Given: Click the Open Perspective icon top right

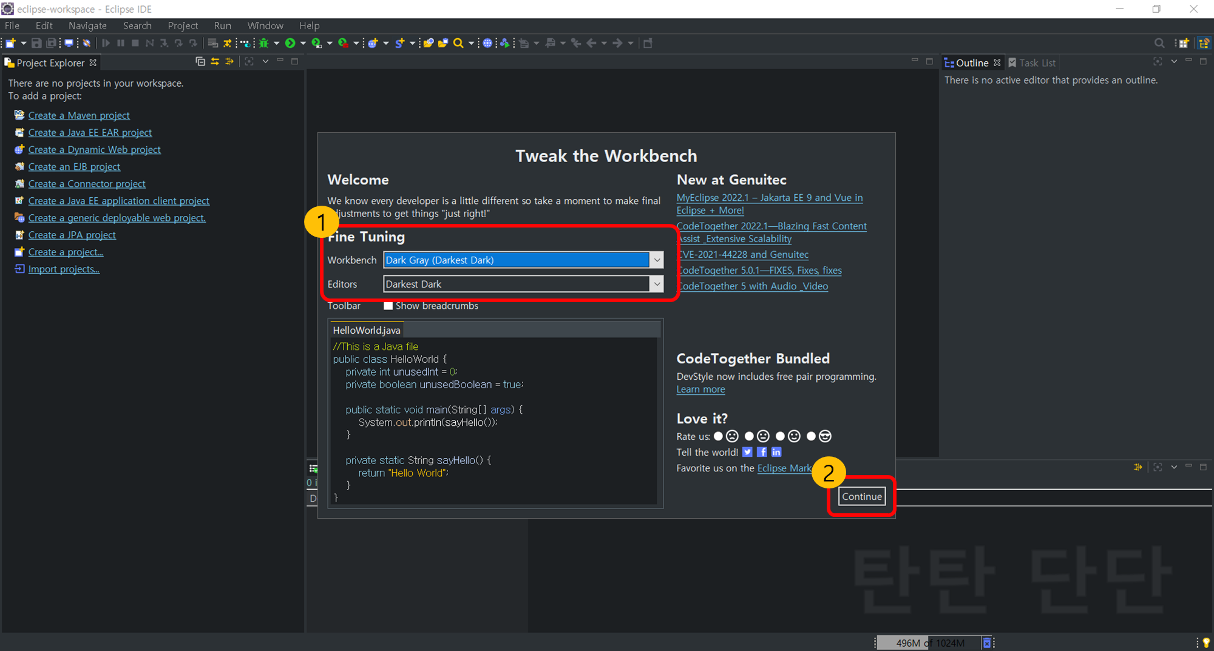Looking at the screenshot, I should [1183, 43].
